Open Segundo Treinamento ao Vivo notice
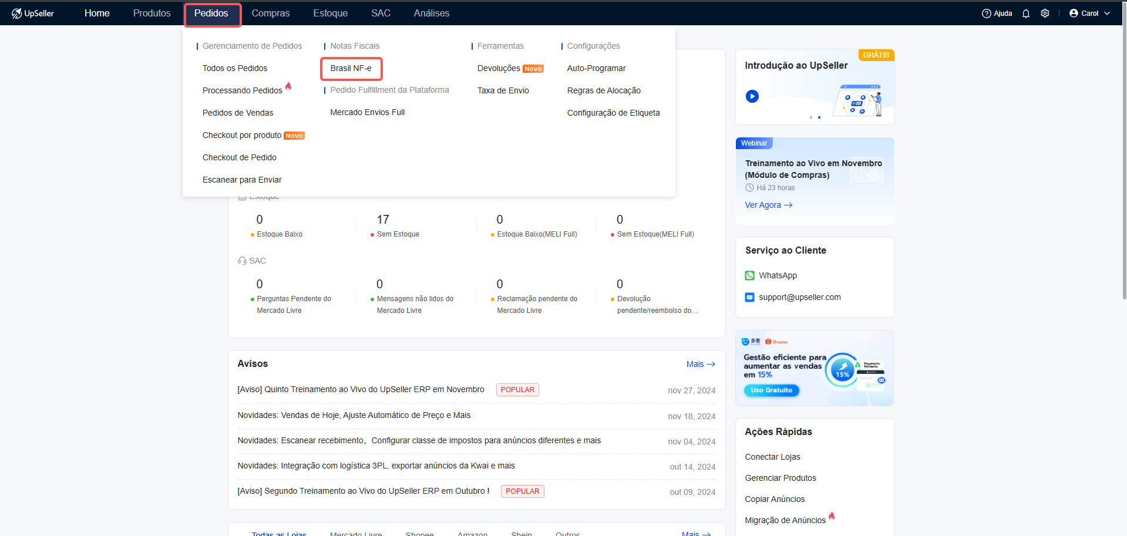The width and height of the screenshot is (1127, 536). [364, 491]
